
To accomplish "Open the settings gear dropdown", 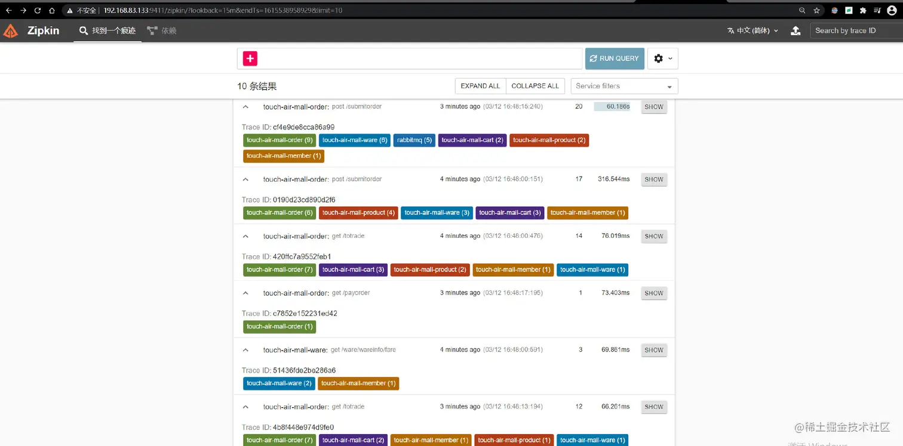I will (x=662, y=58).
